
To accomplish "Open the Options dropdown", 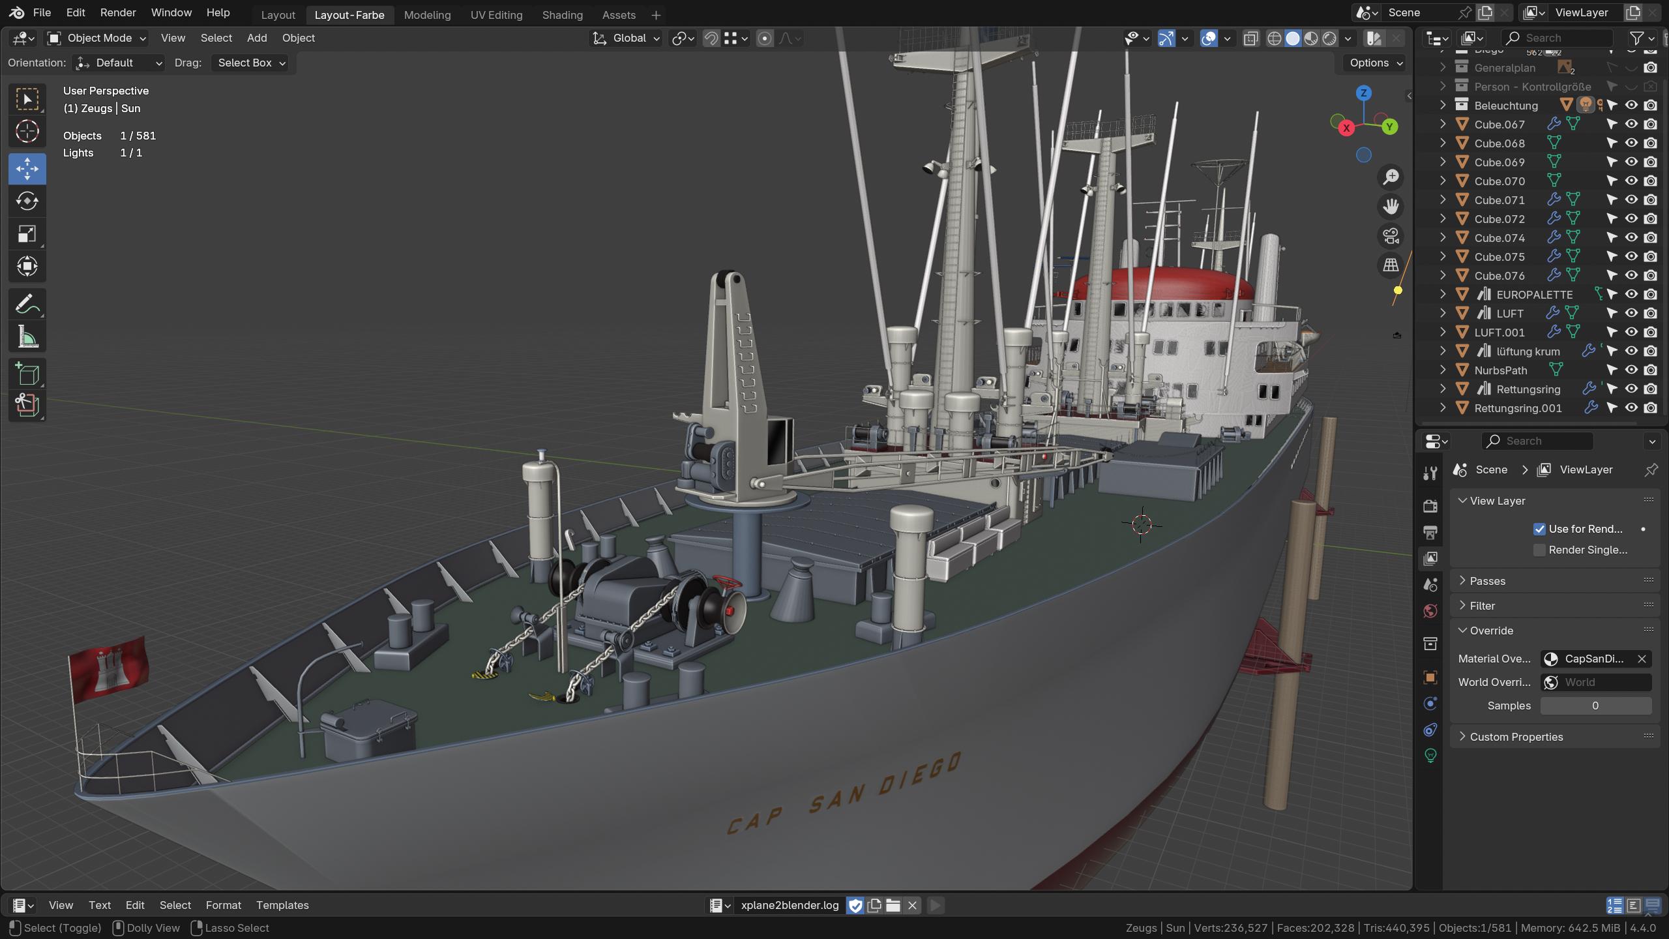I will tap(1376, 63).
